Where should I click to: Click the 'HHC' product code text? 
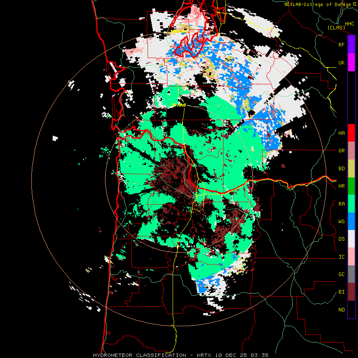[349, 24]
